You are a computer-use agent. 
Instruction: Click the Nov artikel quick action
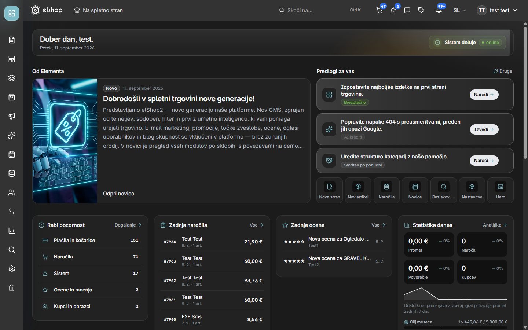pyautogui.click(x=358, y=190)
